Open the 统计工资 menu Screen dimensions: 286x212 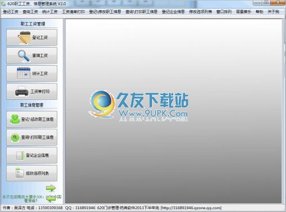(x=50, y=12)
